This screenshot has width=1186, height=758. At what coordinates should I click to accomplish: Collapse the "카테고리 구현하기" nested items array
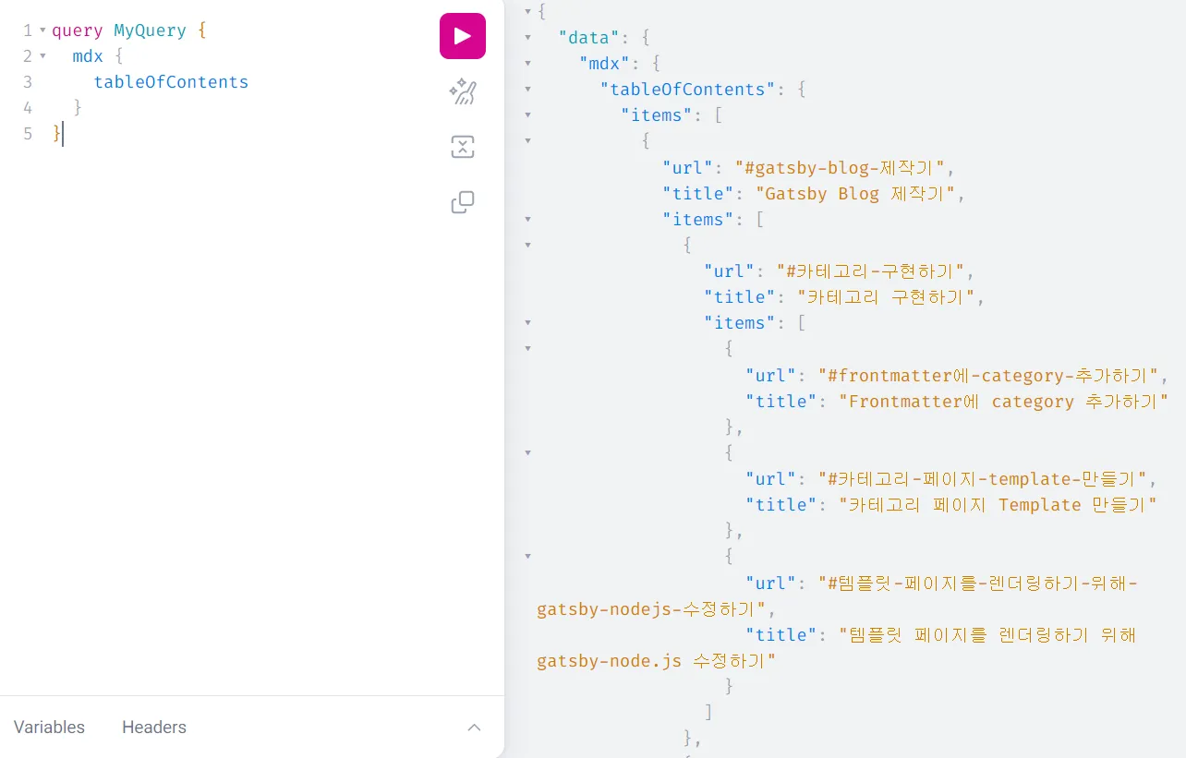pos(527,322)
